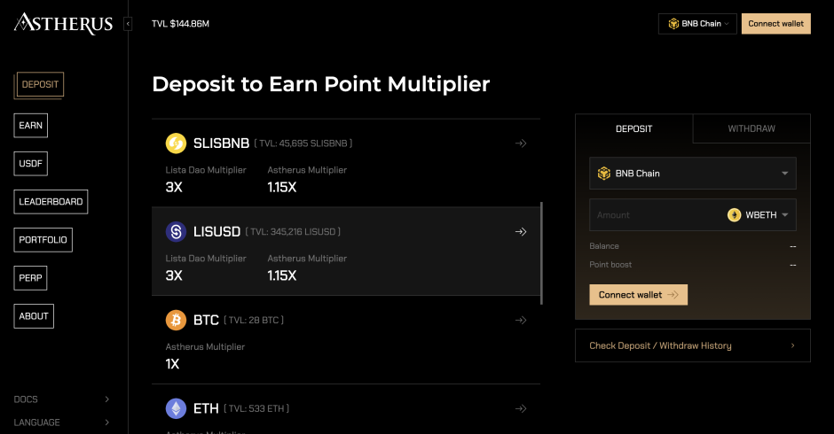Viewport: 834px width, 434px height.
Task: Expand the Language submenu
Action: pyautogui.click(x=62, y=422)
